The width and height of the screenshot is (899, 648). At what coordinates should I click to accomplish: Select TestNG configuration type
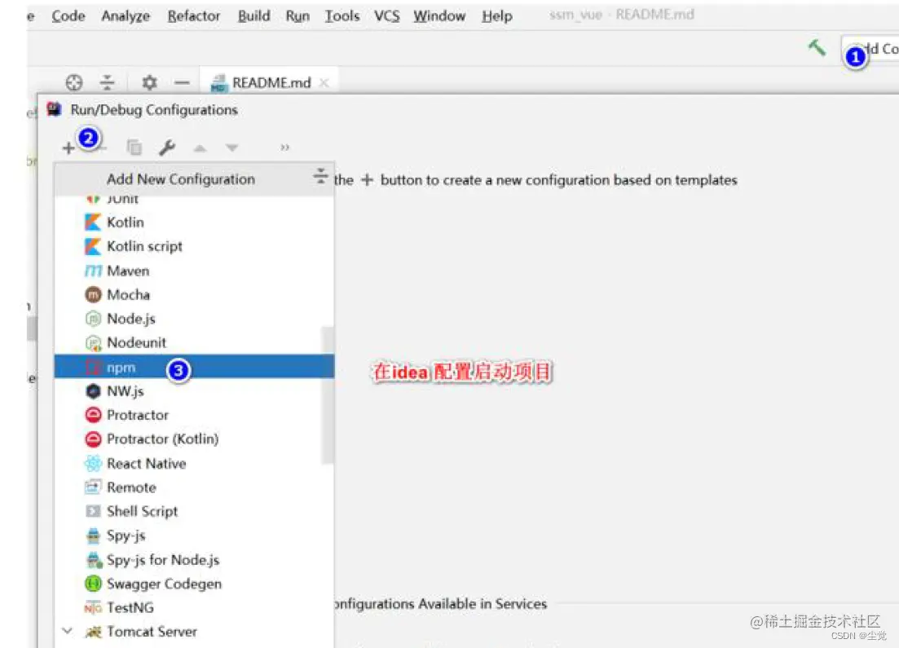194,607
